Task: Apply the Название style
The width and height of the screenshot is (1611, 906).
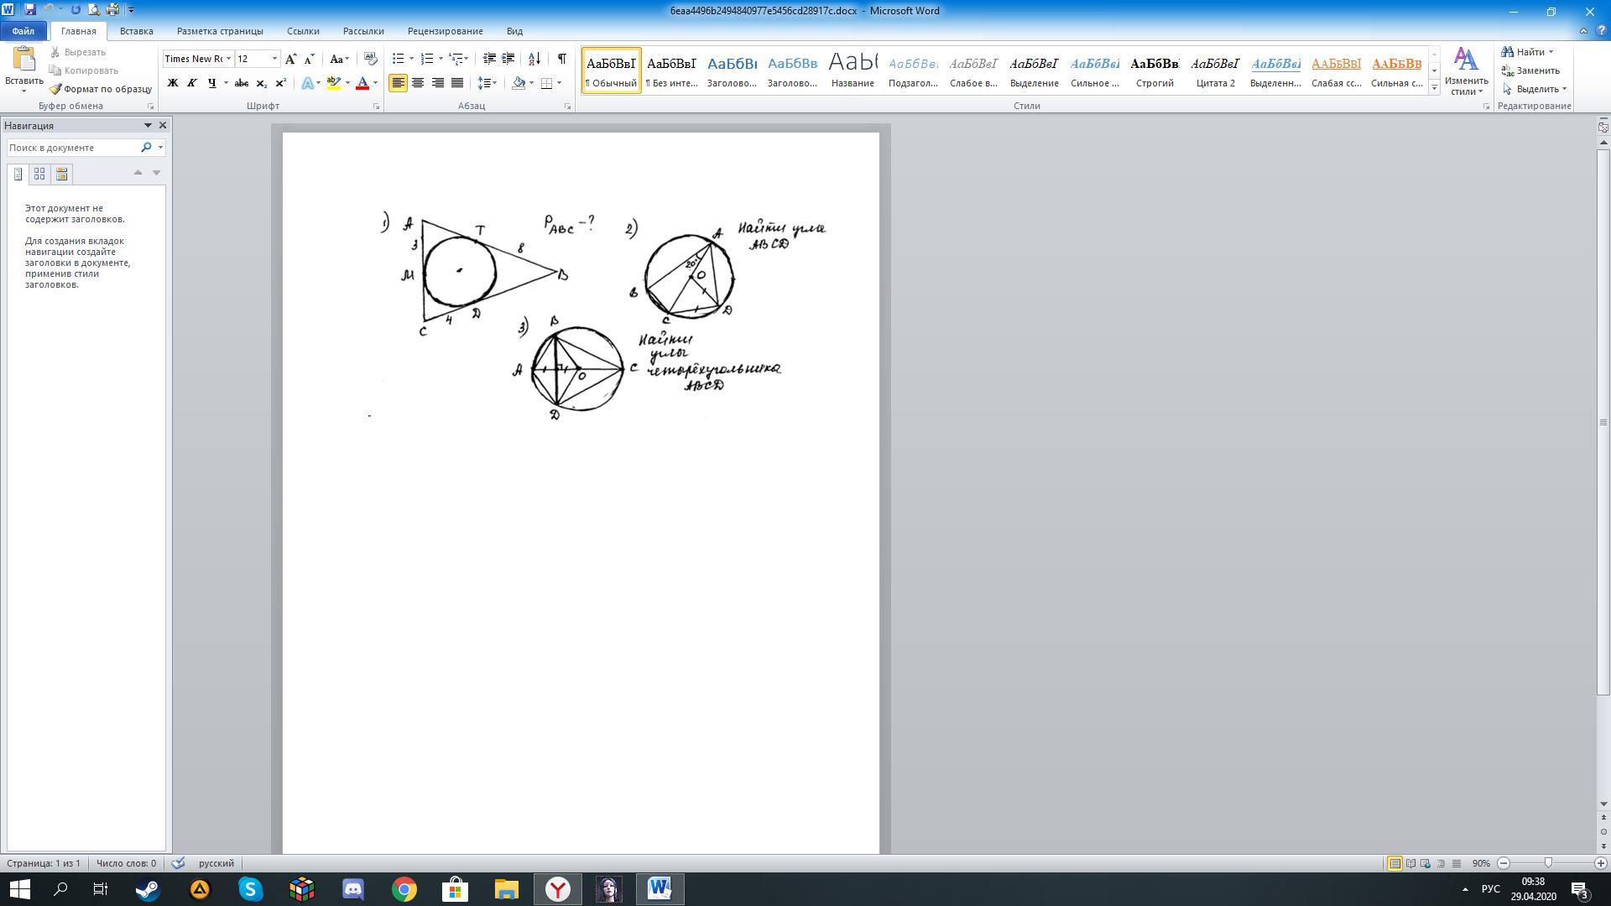Action: tap(852, 70)
